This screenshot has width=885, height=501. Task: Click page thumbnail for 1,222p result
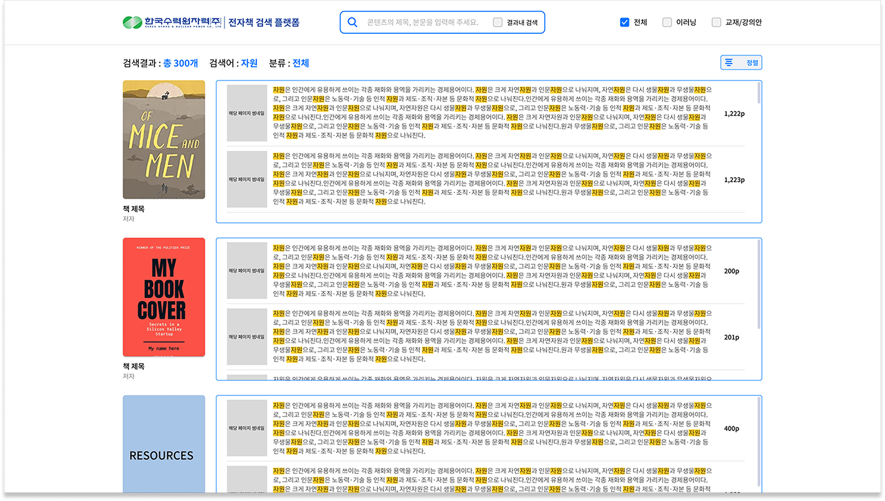pos(247,113)
